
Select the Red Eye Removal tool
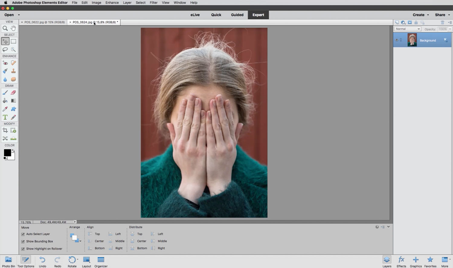click(x=5, y=63)
